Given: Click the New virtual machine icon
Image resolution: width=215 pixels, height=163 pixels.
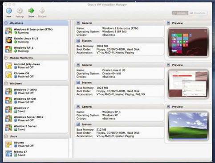Looking at the screenshot, I should pos(9,11).
